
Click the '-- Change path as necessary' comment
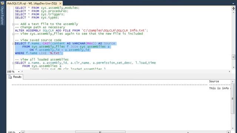pos(40,27)
